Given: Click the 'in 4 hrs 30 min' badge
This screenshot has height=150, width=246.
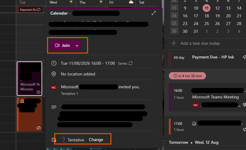Looking at the screenshot, I should tap(187, 76).
